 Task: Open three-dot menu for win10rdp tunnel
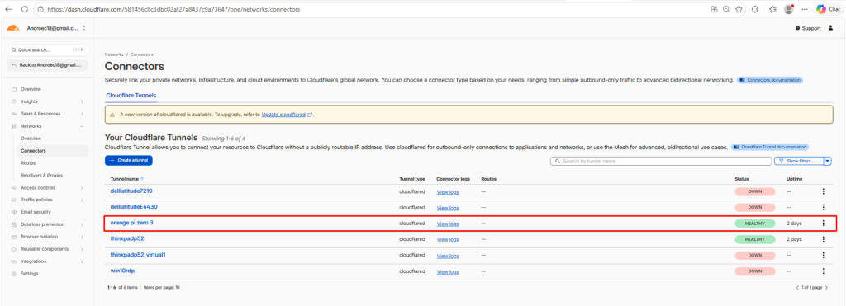824,271
